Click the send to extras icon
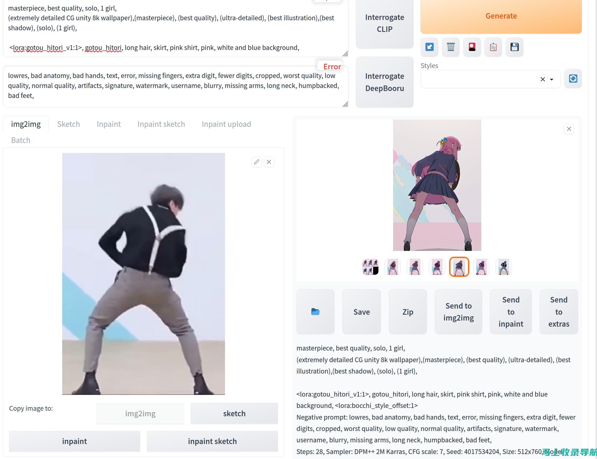Viewport: 597px width, 459px height. 558,312
